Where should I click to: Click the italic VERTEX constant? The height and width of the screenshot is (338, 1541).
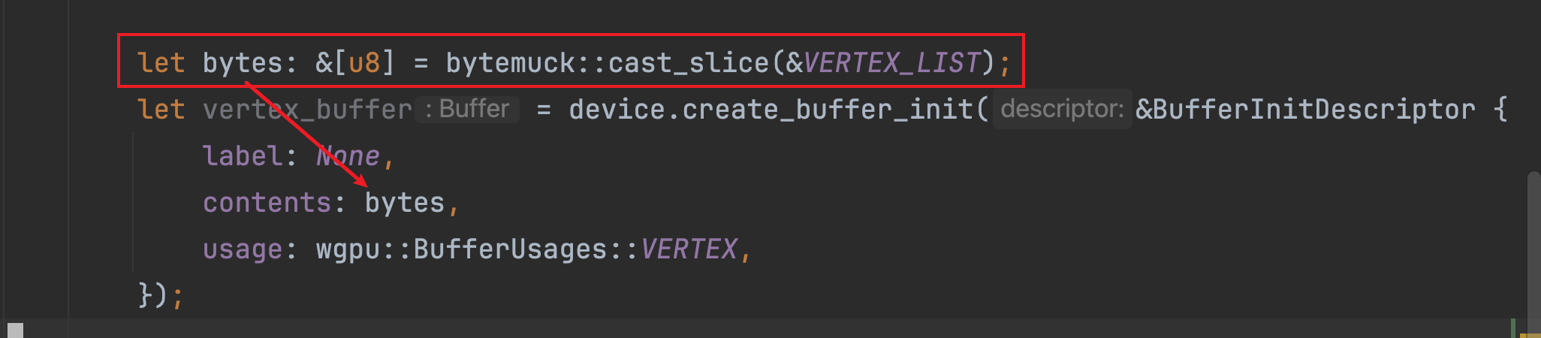coord(689,249)
